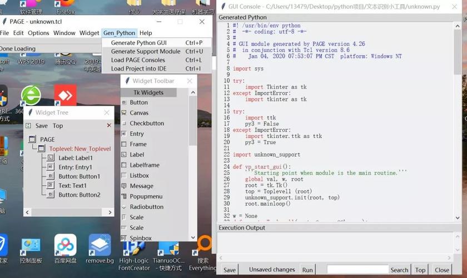467x278 pixels.
Task: Select Toplevel: New_Toplevel in Widget Tree
Action: point(80,148)
